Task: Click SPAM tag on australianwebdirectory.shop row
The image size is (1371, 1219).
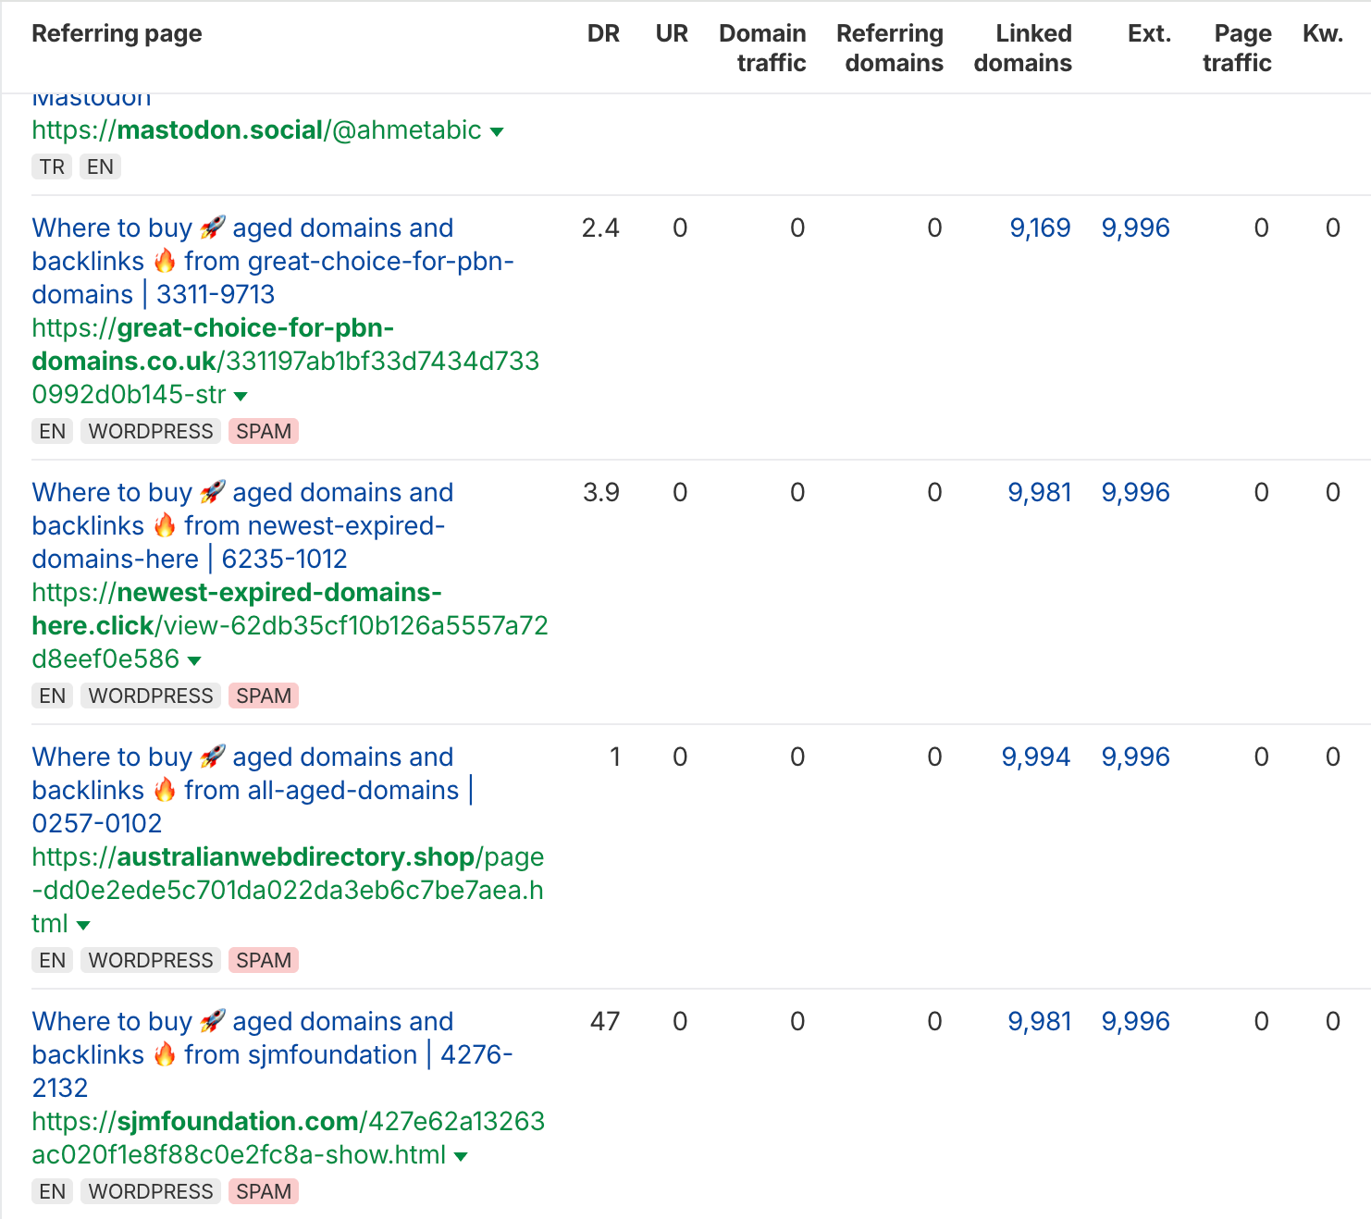Action: click(264, 960)
